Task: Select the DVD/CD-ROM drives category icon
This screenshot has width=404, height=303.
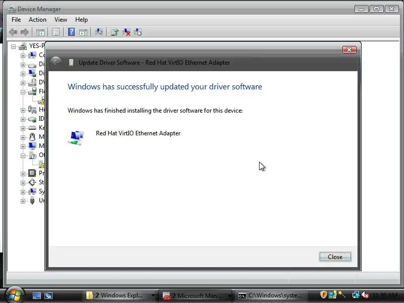Action: click(x=32, y=82)
